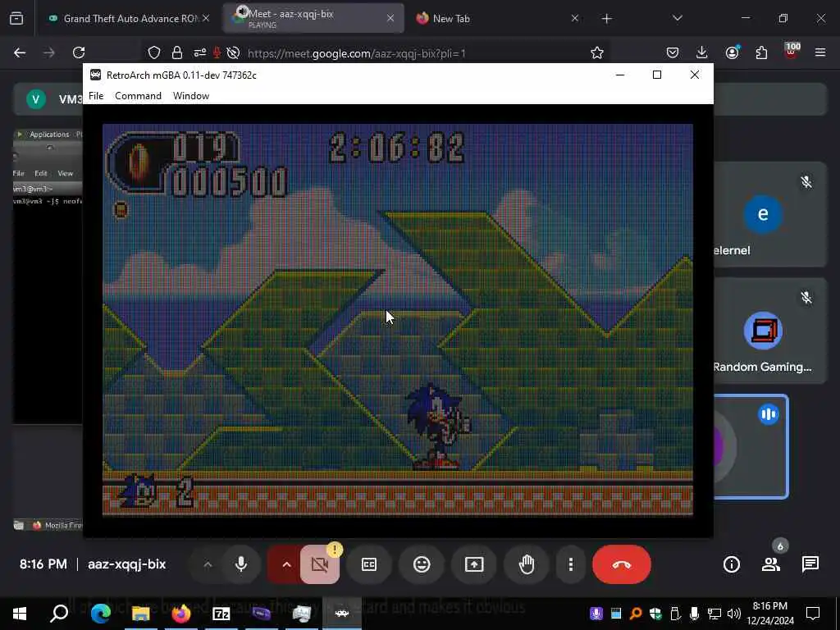Open the volume speaker tray icon
Screen dimensions: 840x630
pos(734,614)
